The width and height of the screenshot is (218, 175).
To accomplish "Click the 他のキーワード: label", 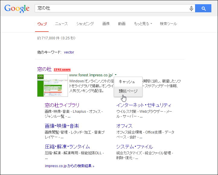I will click(49, 52).
